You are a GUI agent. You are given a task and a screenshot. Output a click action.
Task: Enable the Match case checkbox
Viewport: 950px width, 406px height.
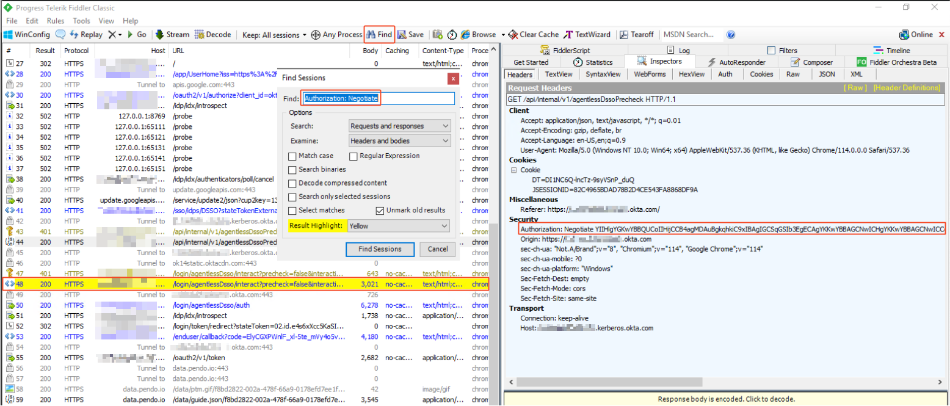coord(292,156)
